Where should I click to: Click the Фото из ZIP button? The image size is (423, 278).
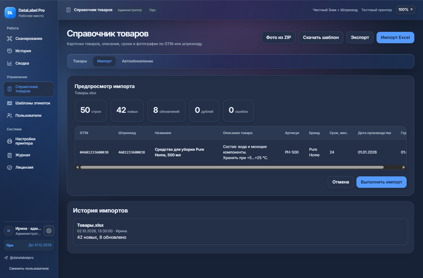279,37
